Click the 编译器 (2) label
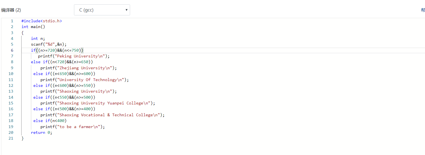This screenshot has width=425, height=155. [x=11, y=10]
